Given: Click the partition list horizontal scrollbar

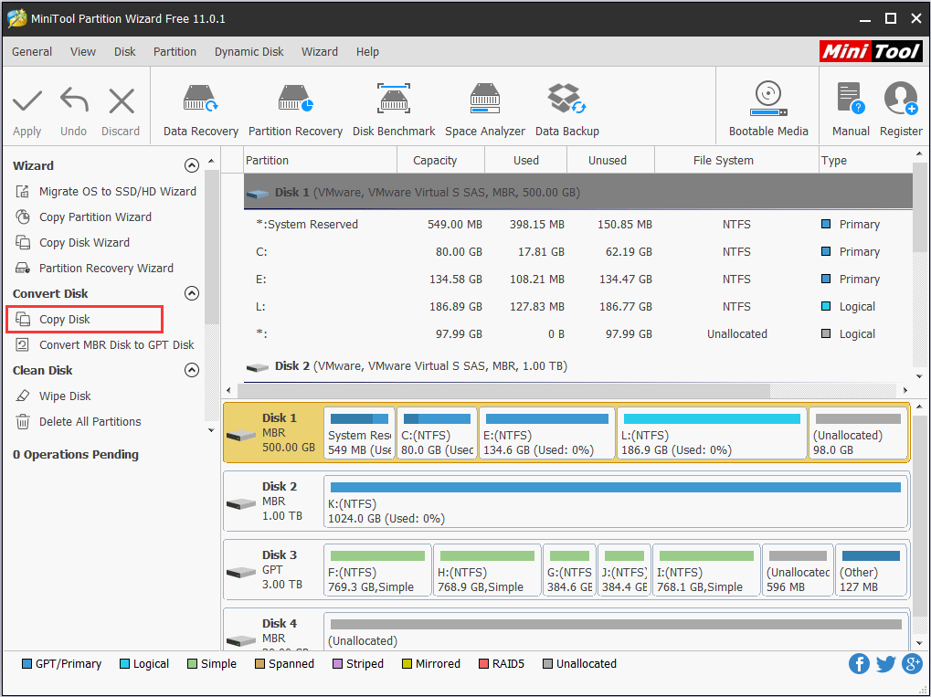Looking at the screenshot, I should click(503, 390).
